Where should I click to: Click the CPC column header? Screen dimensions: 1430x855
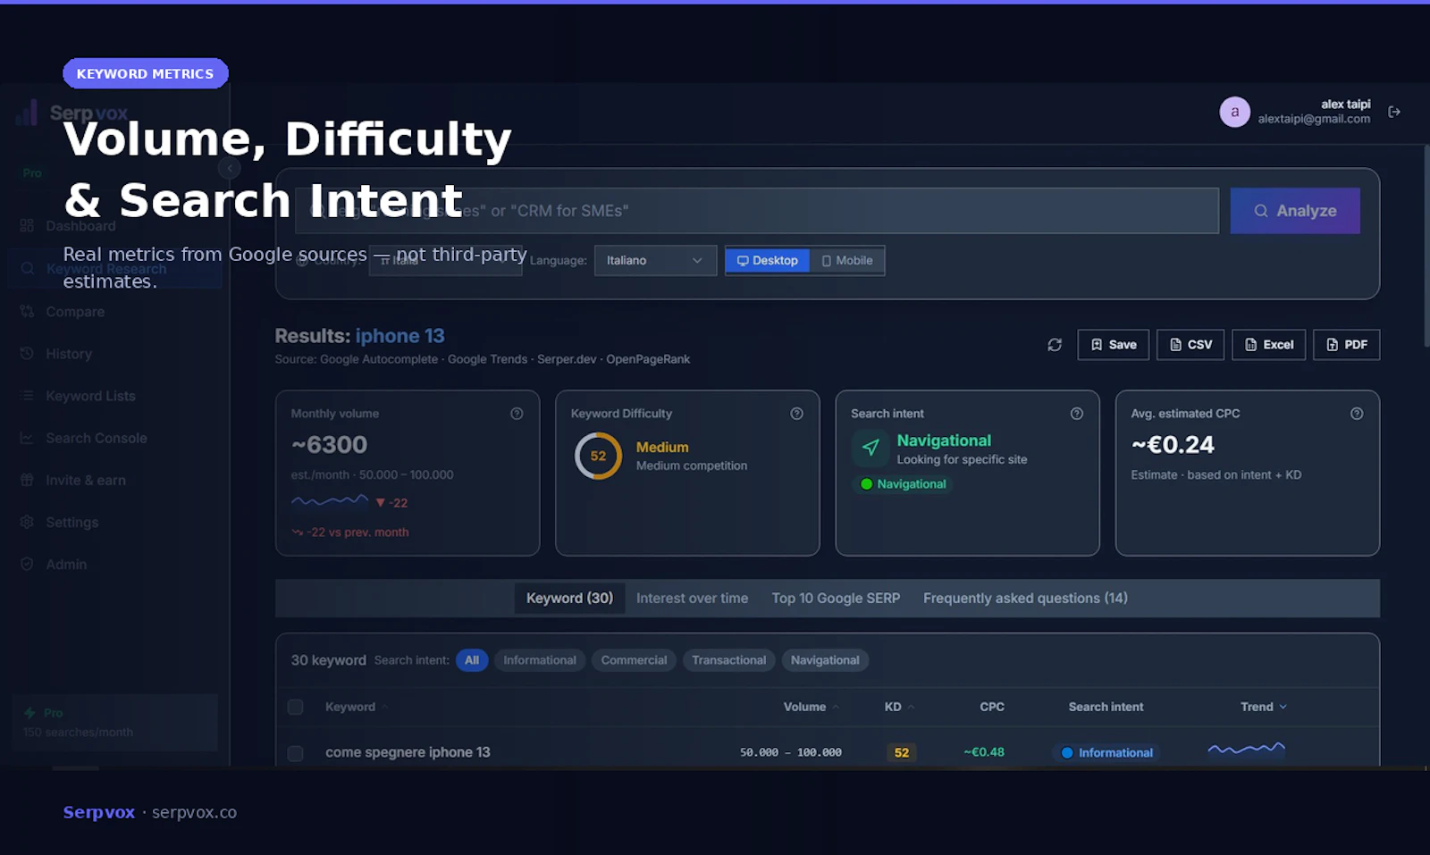992,707
